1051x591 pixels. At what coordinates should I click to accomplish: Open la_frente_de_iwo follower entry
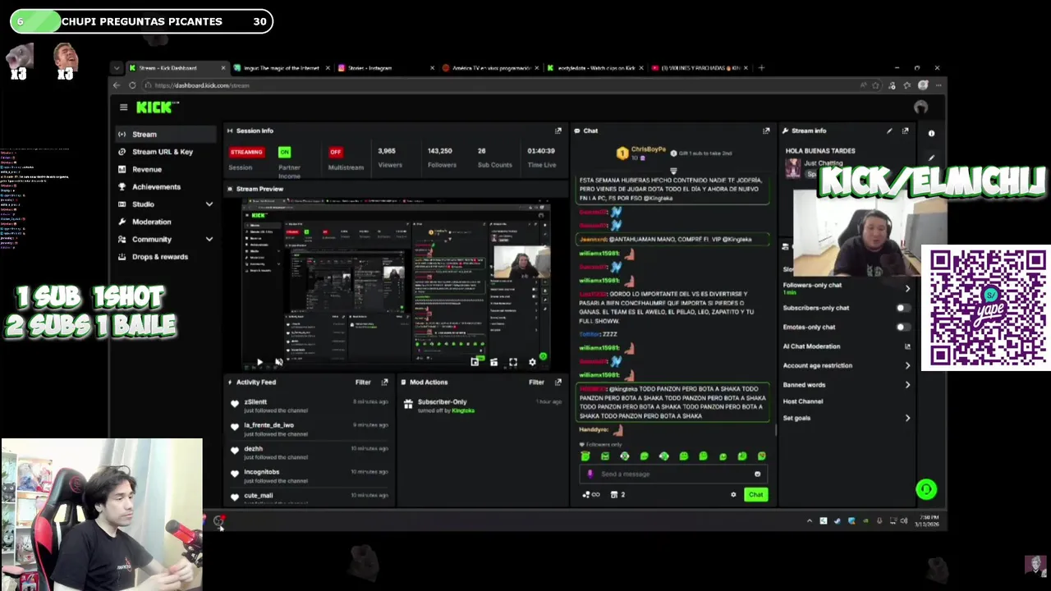click(312, 429)
